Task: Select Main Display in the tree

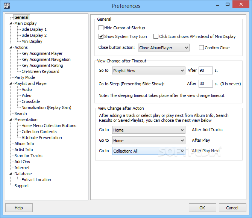Action: [x=26, y=23]
